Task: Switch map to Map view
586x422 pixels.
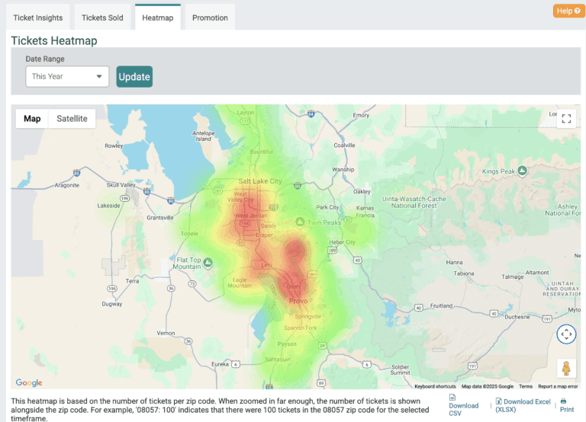Action: point(32,119)
